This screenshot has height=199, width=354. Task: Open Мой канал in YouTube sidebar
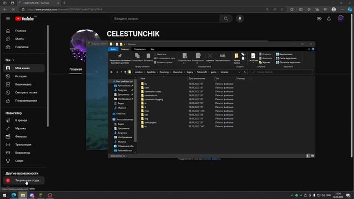coord(24,68)
